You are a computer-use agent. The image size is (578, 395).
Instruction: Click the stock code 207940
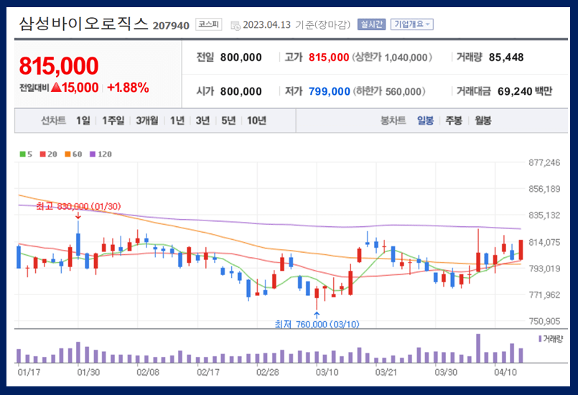tap(171, 25)
